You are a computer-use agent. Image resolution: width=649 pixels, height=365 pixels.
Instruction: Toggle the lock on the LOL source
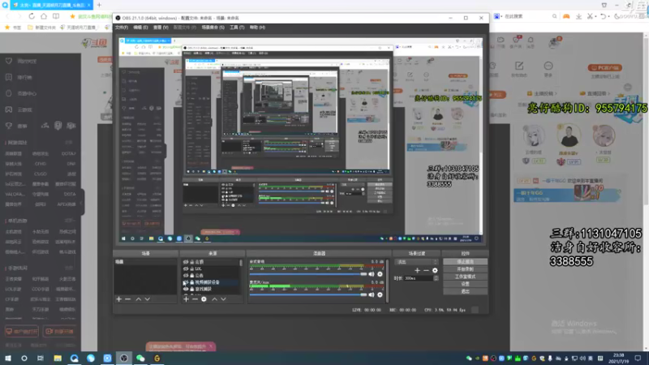[192, 268]
